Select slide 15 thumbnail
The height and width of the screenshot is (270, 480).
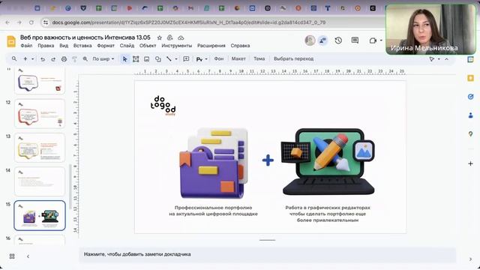pyautogui.click(x=40, y=215)
